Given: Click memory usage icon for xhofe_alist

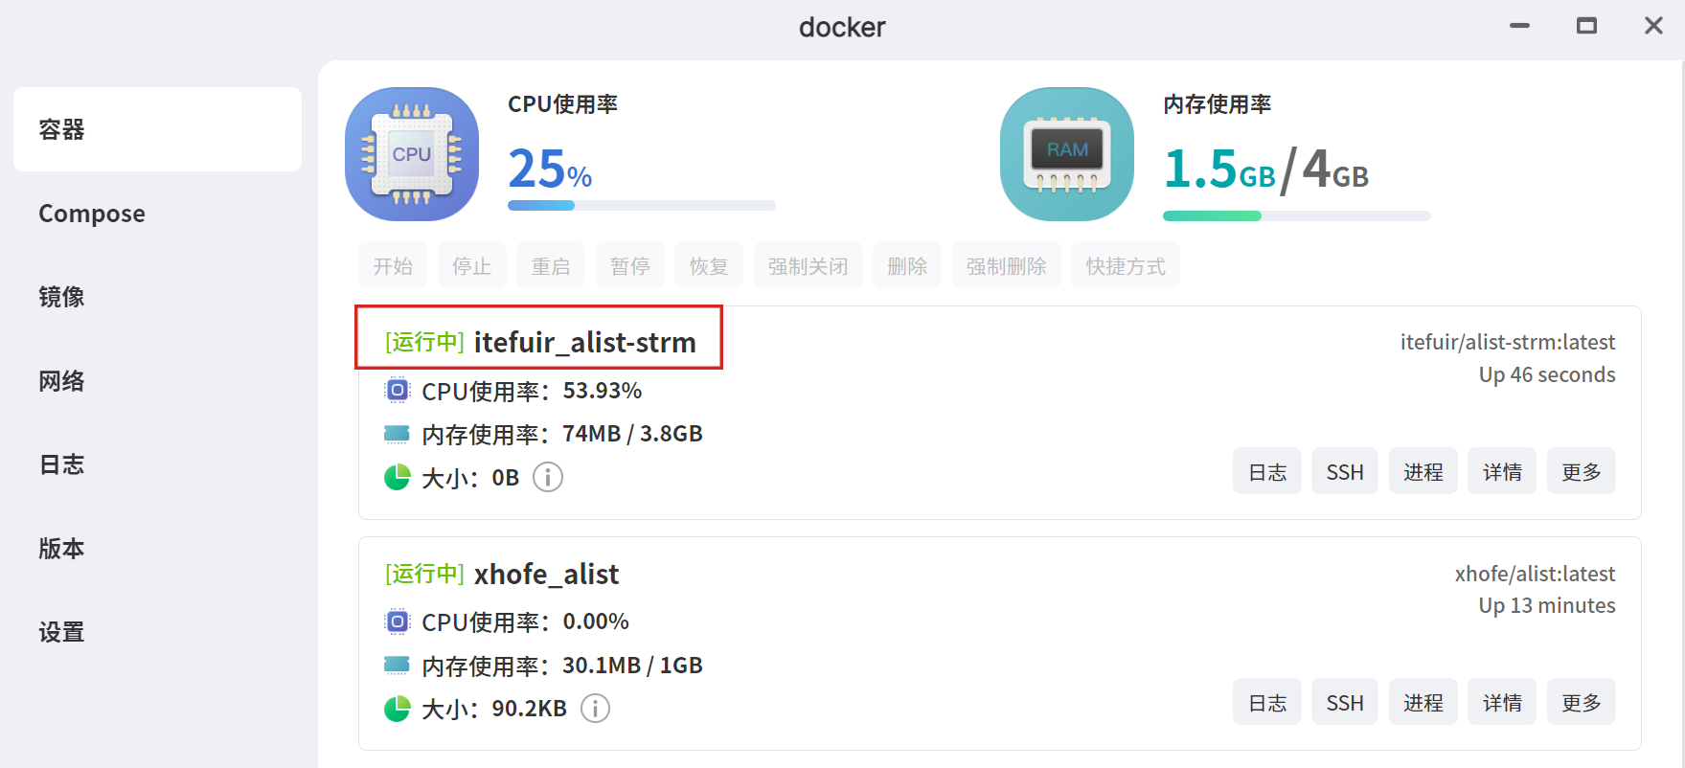Looking at the screenshot, I should (x=397, y=665).
